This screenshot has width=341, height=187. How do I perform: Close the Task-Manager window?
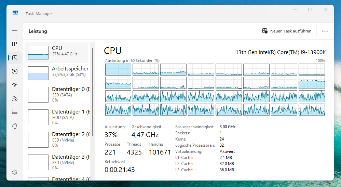[x=326, y=10]
